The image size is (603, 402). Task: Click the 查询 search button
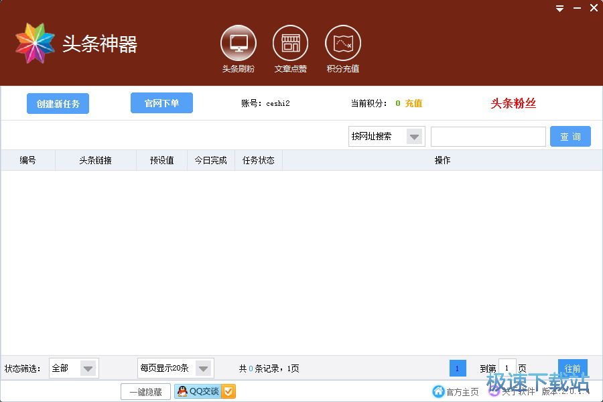point(570,137)
